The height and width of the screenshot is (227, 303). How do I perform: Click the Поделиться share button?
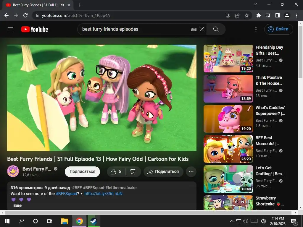[x=163, y=172]
